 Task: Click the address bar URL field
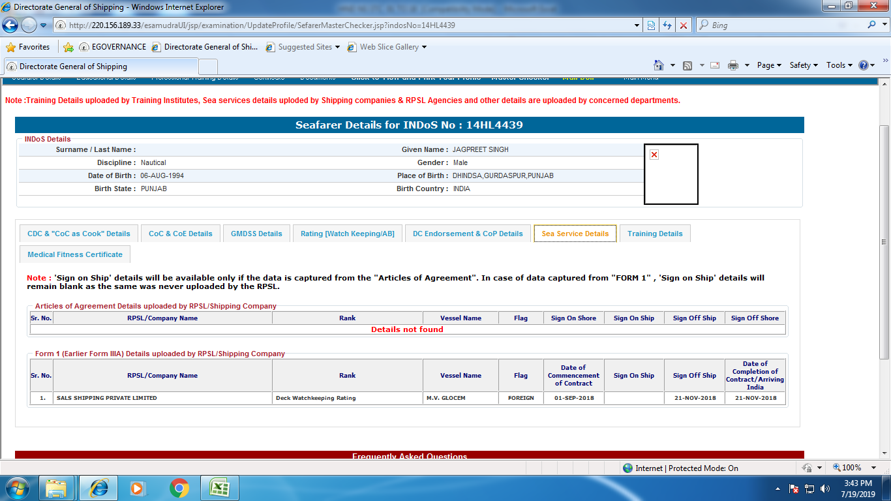click(x=346, y=25)
